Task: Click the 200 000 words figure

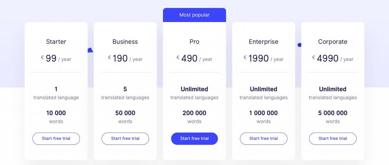Action: (194, 113)
